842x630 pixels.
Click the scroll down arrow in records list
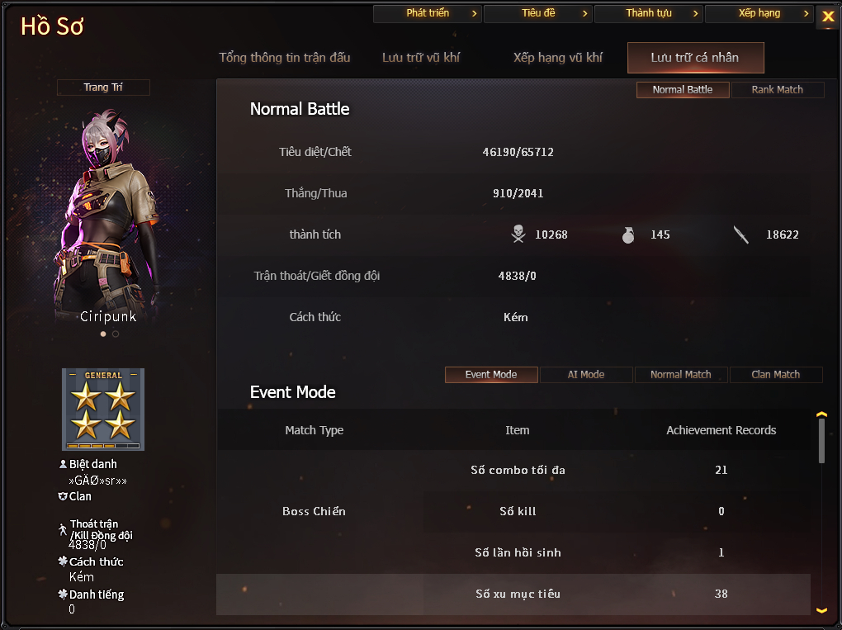click(821, 610)
